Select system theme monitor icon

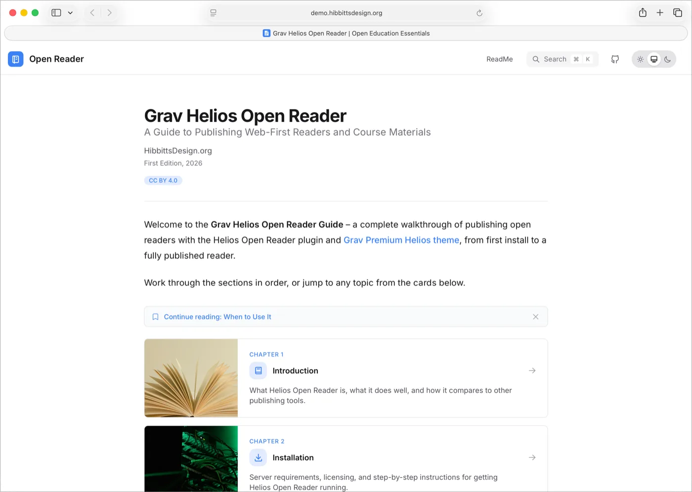click(x=654, y=59)
